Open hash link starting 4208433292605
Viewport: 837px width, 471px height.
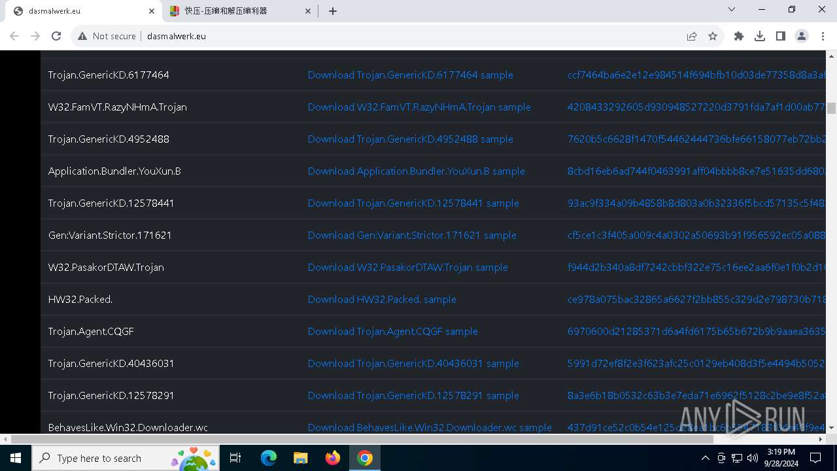point(696,107)
